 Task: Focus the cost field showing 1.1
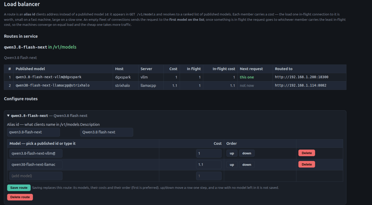click(x=209, y=165)
